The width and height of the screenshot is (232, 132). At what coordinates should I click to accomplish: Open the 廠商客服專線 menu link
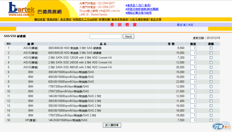[120, 19]
